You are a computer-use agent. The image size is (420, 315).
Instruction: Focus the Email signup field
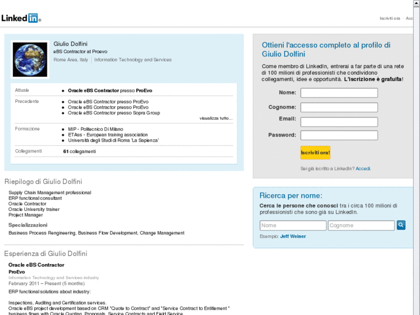(x=339, y=122)
